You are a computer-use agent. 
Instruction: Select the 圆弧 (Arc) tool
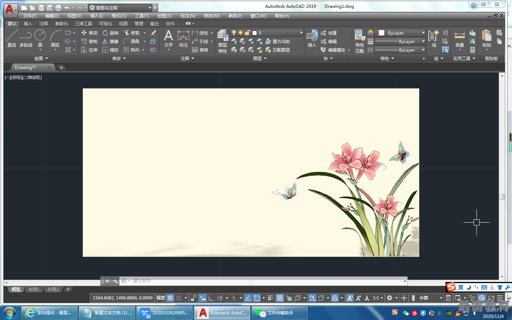(x=55, y=38)
